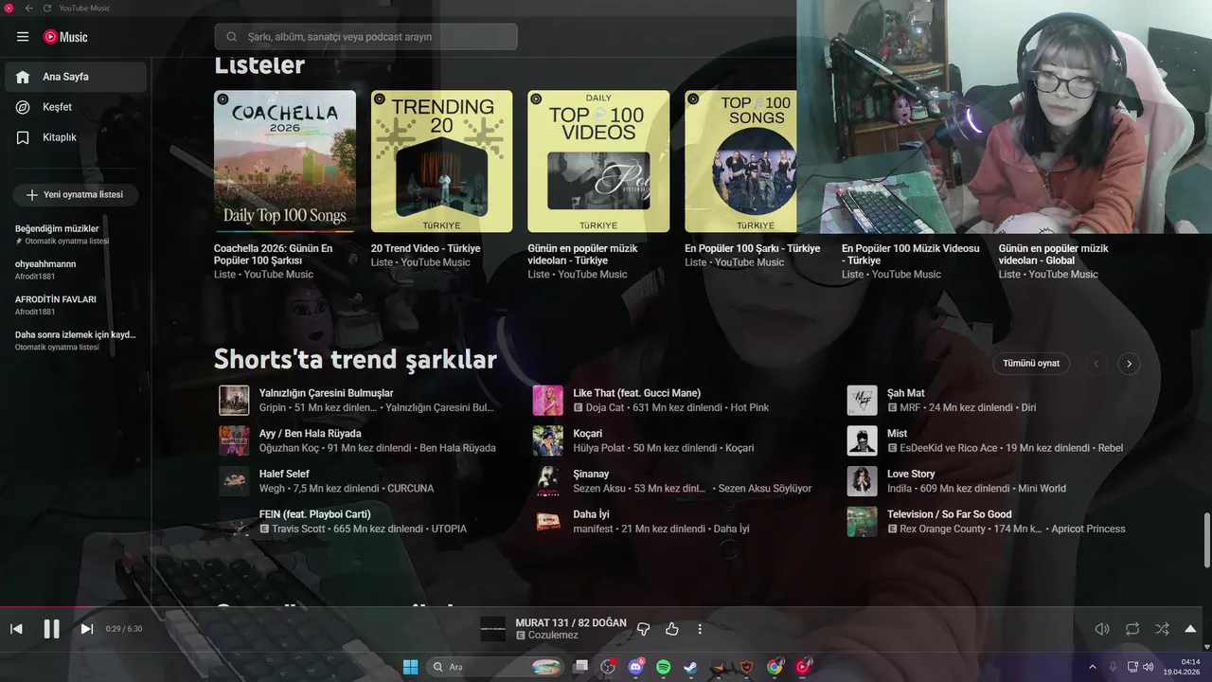Play Şinanay cover art

pyautogui.click(x=548, y=481)
